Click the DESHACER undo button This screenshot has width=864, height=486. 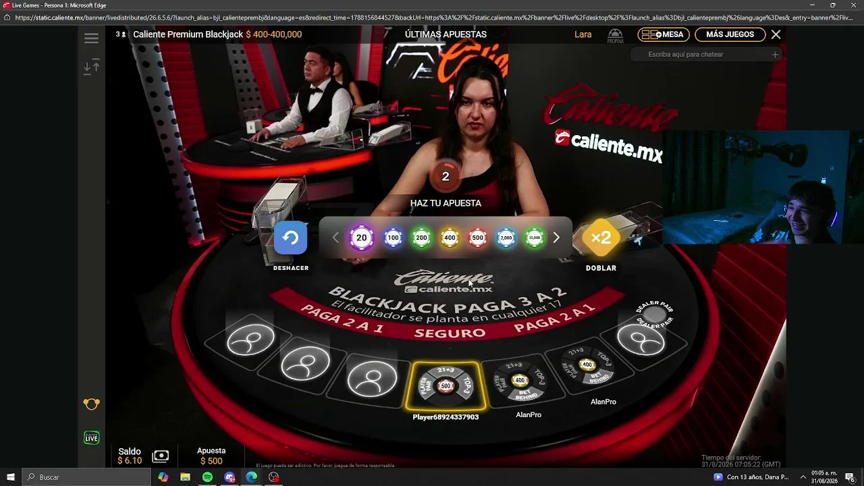[x=291, y=238]
